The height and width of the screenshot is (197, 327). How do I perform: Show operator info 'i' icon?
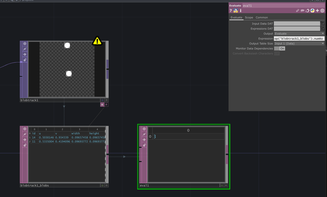point(241,11)
